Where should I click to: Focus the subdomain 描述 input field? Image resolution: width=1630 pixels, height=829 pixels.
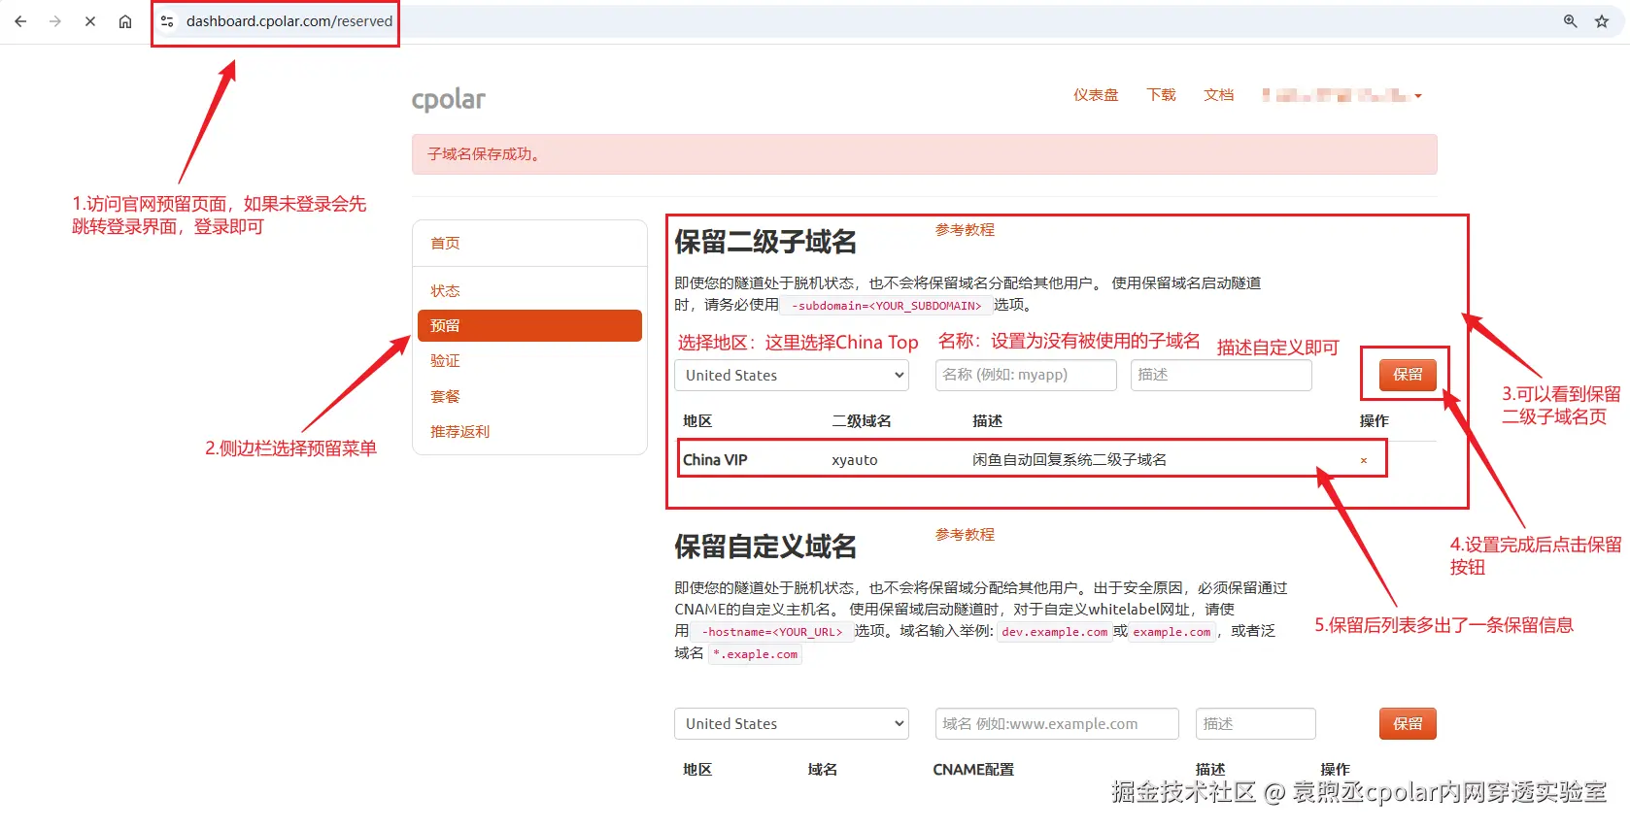(x=1221, y=375)
